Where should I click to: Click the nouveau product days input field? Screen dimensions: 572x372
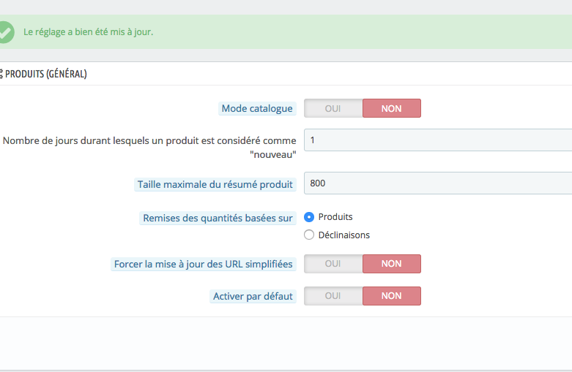438,140
